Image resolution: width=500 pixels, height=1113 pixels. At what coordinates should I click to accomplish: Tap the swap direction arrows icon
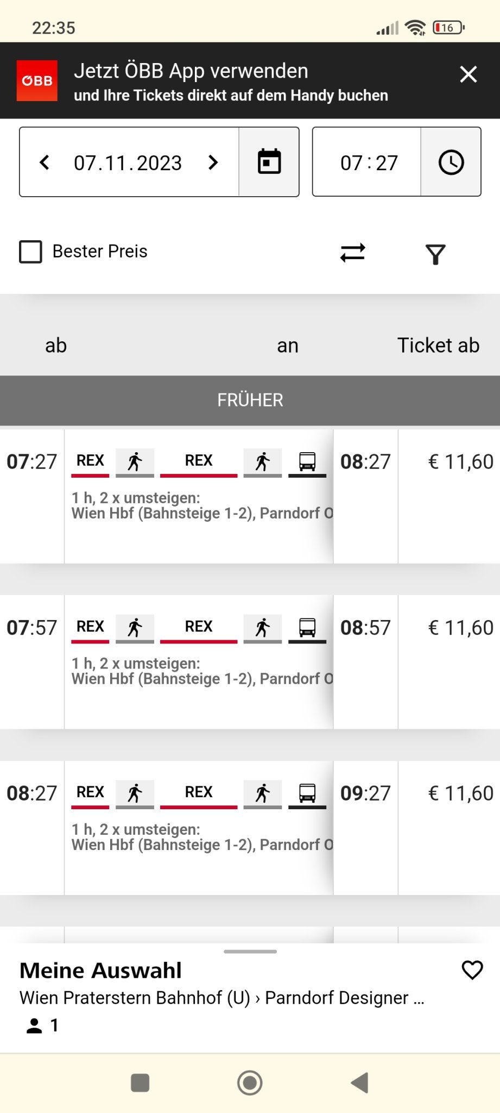click(x=353, y=253)
